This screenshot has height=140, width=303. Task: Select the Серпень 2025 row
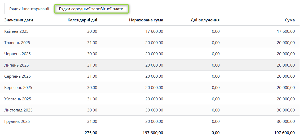point(17,76)
